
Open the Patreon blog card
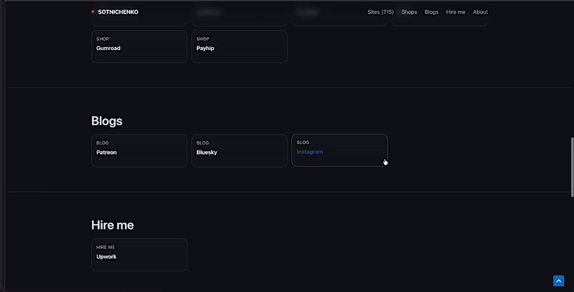pyautogui.click(x=139, y=151)
